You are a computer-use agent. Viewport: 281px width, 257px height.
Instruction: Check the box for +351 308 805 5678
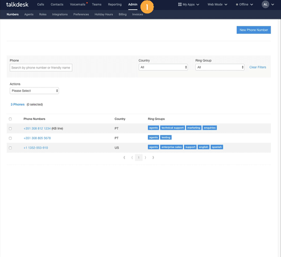tap(10, 138)
